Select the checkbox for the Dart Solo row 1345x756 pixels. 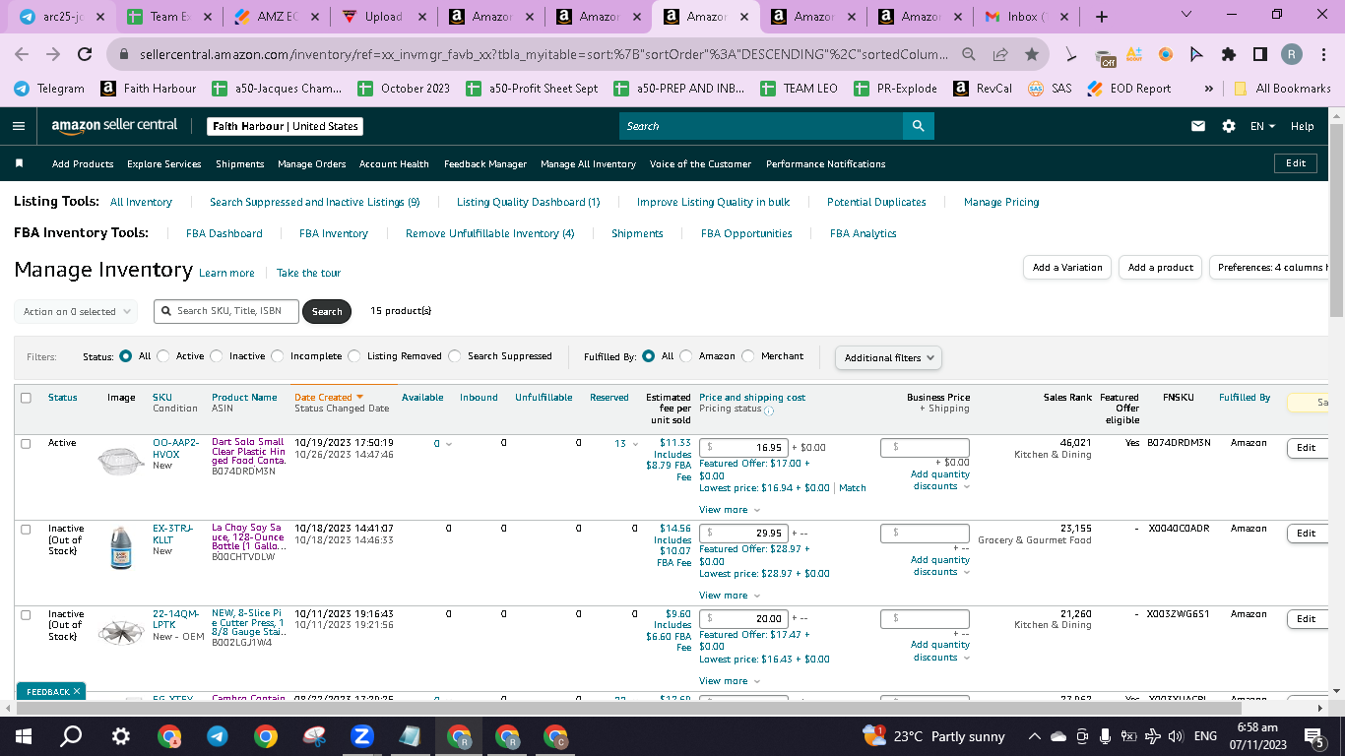pos(26,444)
